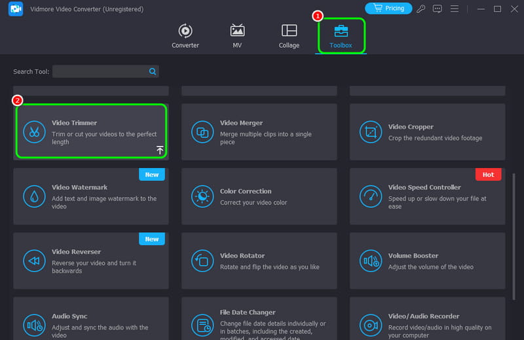
Task: Click the search magnifier icon
Action: tap(153, 71)
